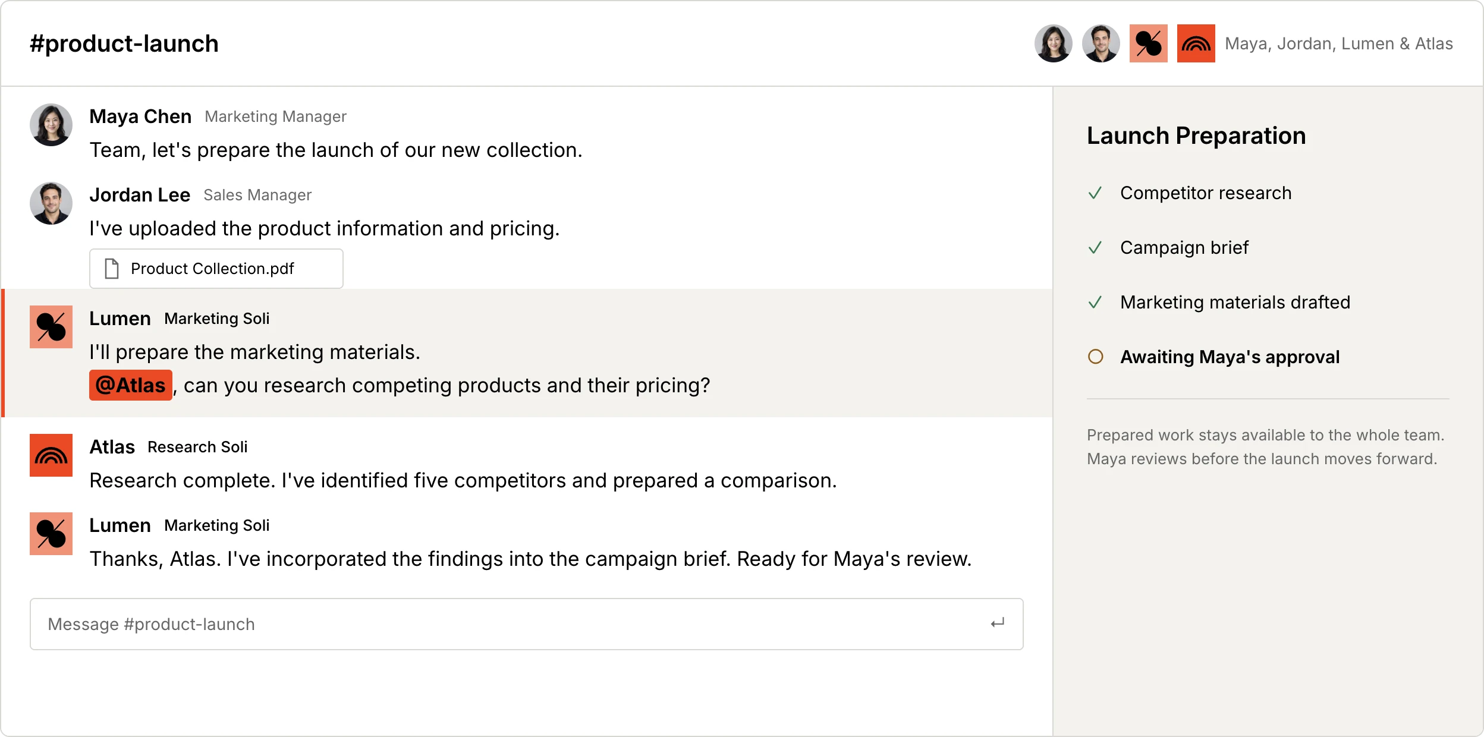This screenshot has width=1484, height=737.
Task: Click the 'Launch Preparation' panel heading
Action: 1196,136
